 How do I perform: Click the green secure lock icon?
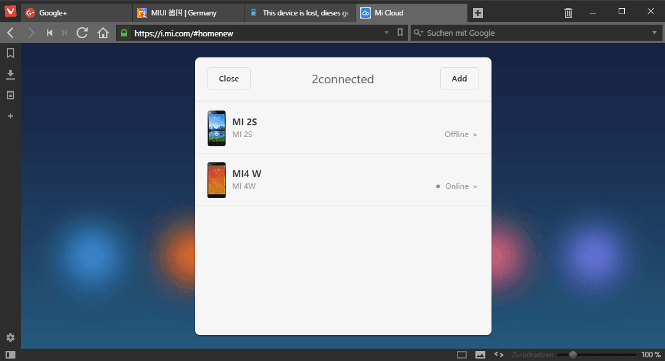(124, 33)
